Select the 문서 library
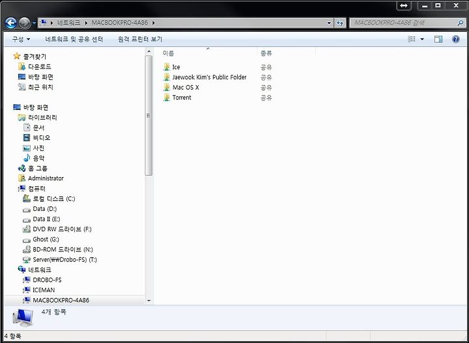This screenshot has width=469, height=343. click(x=38, y=128)
